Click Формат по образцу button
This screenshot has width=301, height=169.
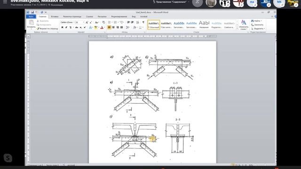coord(47,29)
